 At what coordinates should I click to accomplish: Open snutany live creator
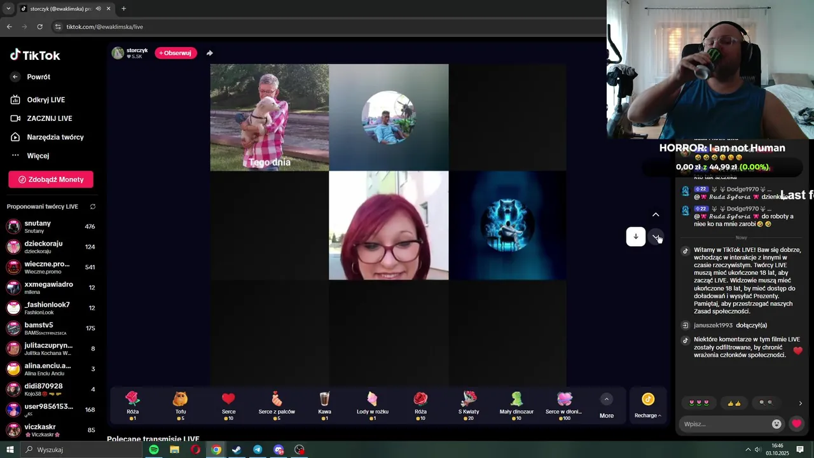51,226
